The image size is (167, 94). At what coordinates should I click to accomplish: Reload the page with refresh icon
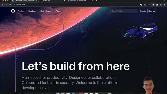[x=10, y=5]
